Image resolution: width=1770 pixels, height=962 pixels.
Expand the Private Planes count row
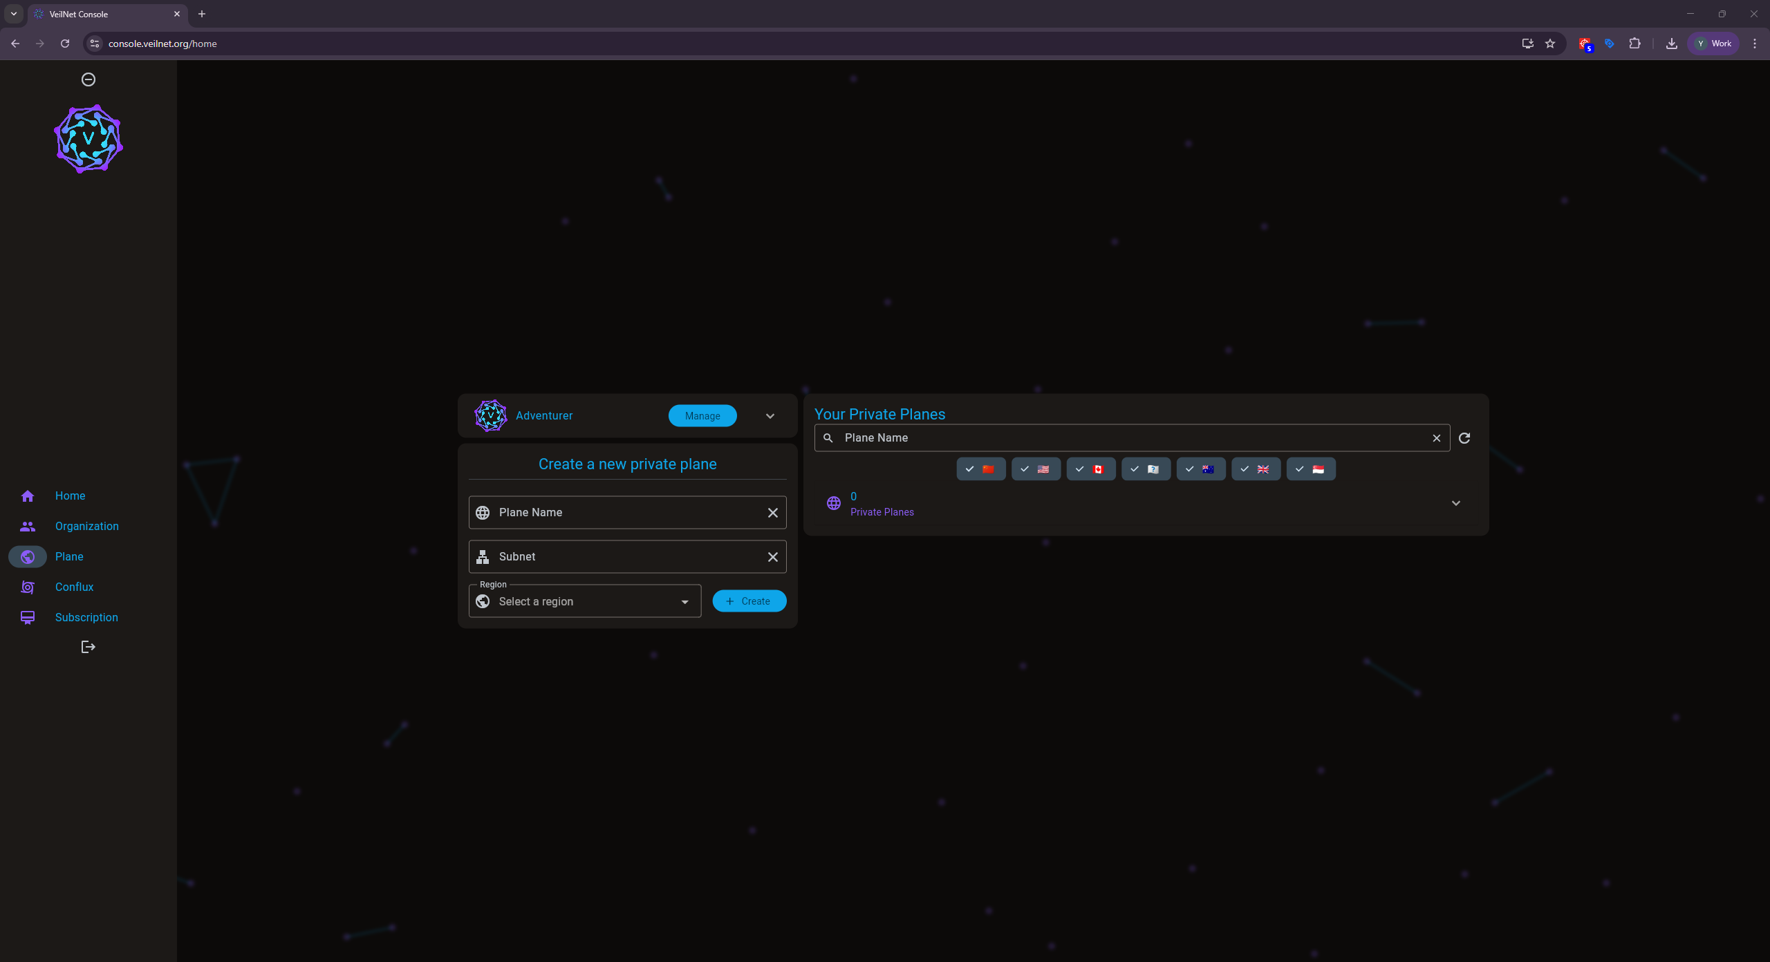(x=1456, y=503)
